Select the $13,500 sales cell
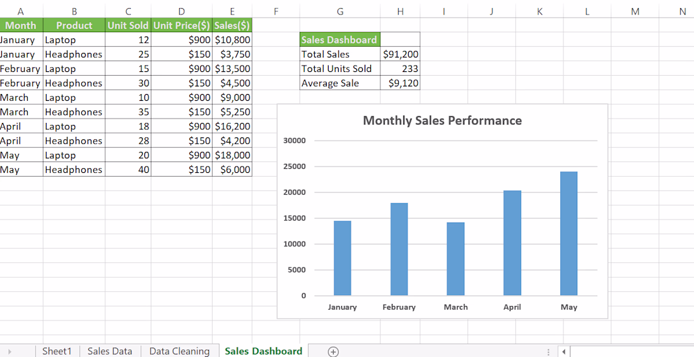 (232, 69)
